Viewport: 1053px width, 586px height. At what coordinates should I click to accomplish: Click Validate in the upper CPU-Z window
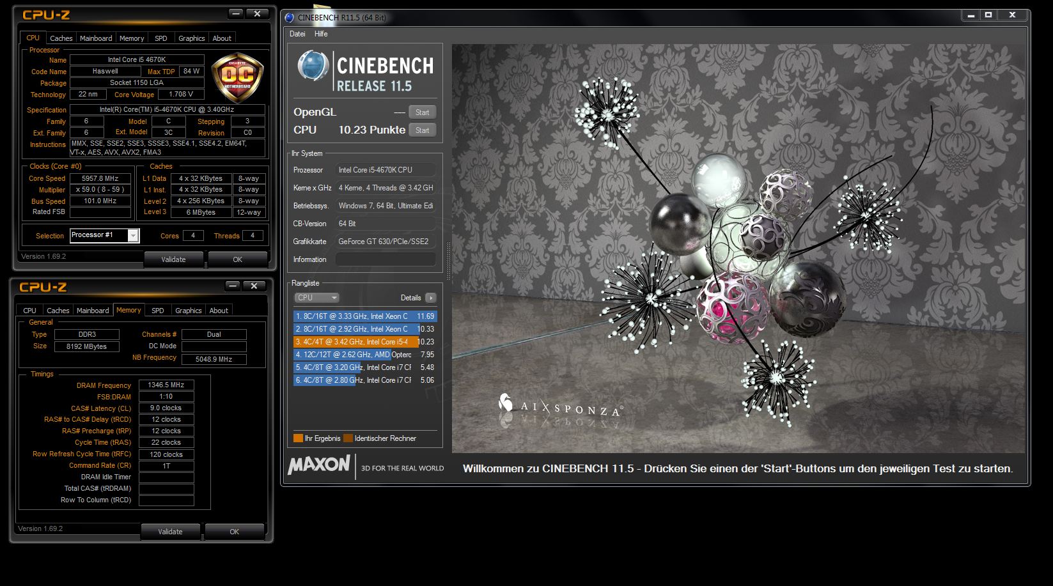173,259
